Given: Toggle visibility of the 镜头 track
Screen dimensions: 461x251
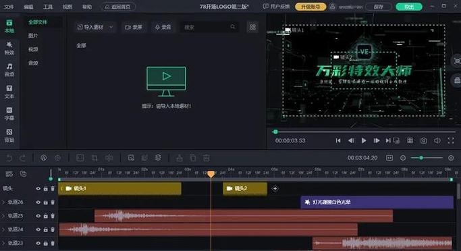Looking at the screenshot, I should coord(38,189).
